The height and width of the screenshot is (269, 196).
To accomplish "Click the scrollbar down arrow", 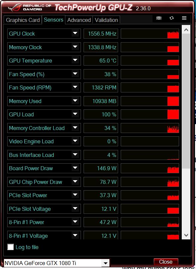I will [x=186, y=235].
